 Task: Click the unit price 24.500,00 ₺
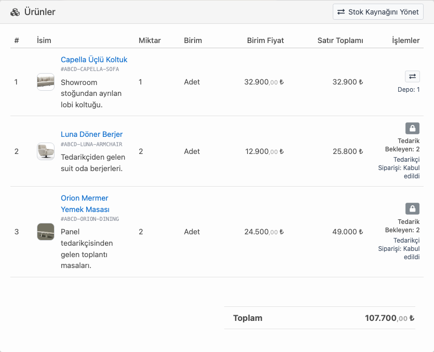pos(264,232)
